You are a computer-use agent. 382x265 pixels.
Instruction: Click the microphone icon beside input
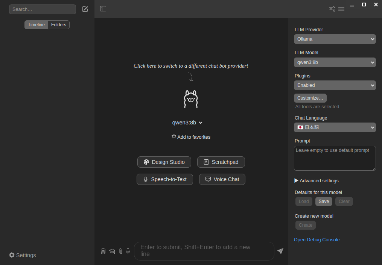[x=128, y=251]
